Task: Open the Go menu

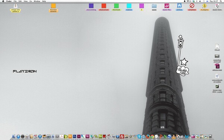Action: pyautogui.click(x=31, y=1)
